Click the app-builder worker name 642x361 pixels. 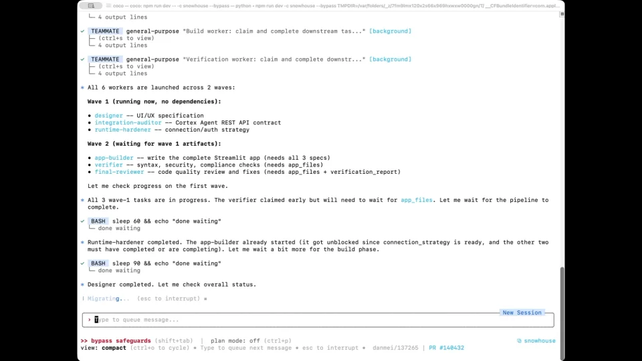point(114,158)
